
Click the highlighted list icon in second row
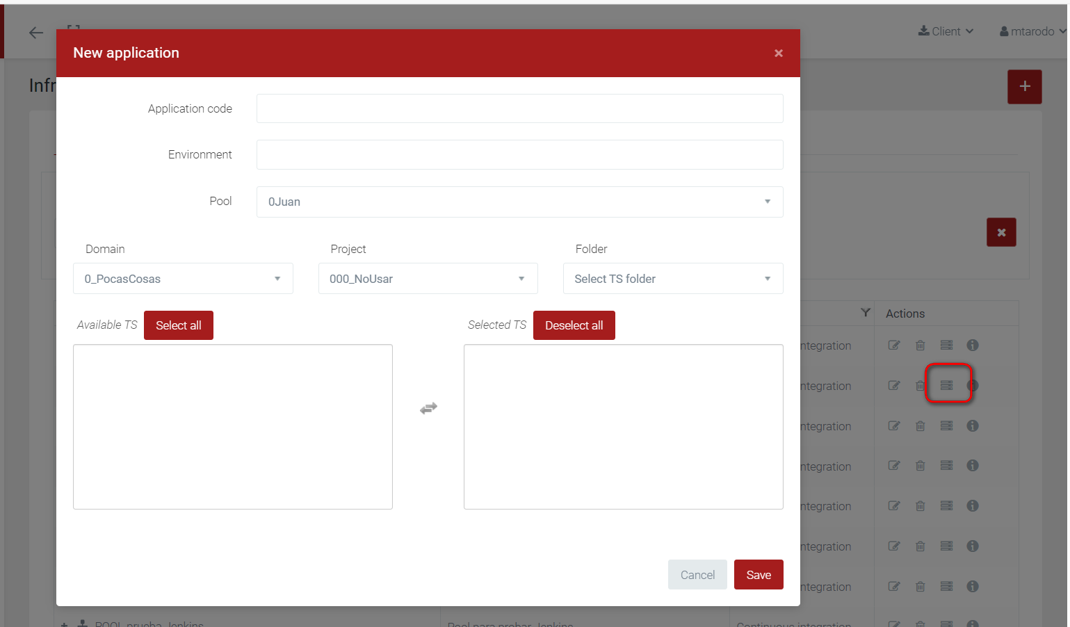pyautogui.click(x=947, y=385)
